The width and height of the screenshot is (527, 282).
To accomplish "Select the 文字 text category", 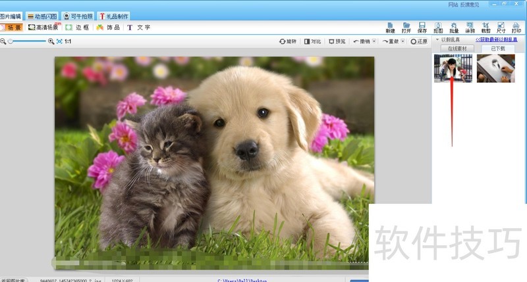I will coord(139,28).
